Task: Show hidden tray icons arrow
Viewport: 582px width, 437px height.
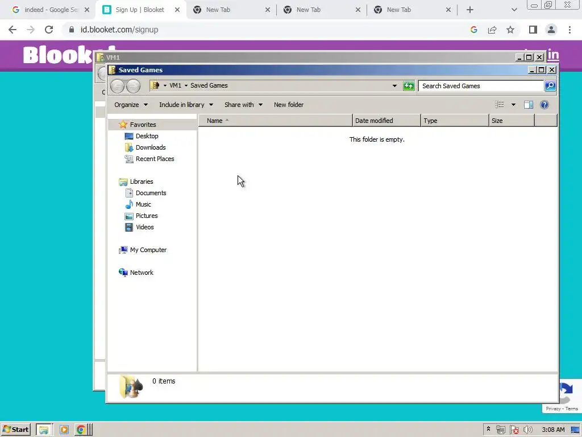Action: click(488, 429)
